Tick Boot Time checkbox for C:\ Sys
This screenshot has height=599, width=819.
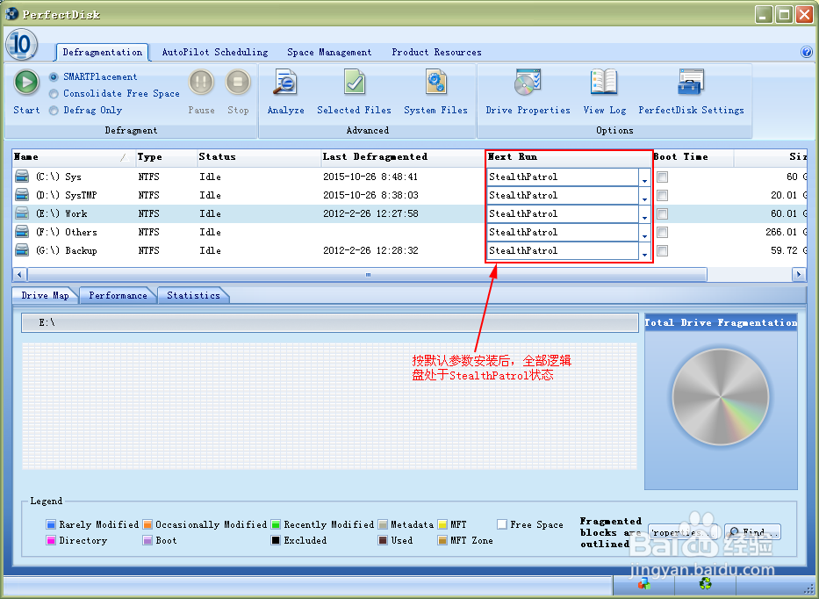click(662, 177)
